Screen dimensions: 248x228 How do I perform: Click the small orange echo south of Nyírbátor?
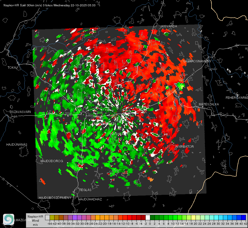[151, 179]
